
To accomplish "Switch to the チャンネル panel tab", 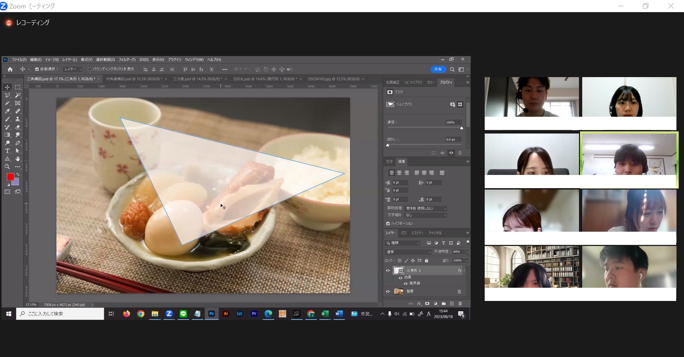I will pyautogui.click(x=435, y=233).
